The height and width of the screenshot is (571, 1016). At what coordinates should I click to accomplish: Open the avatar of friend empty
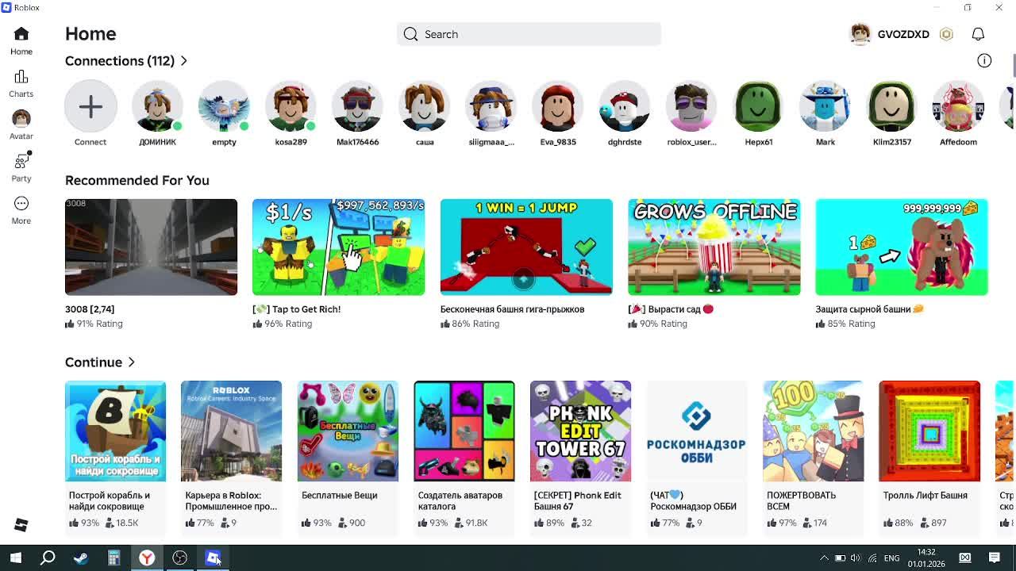[224, 106]
